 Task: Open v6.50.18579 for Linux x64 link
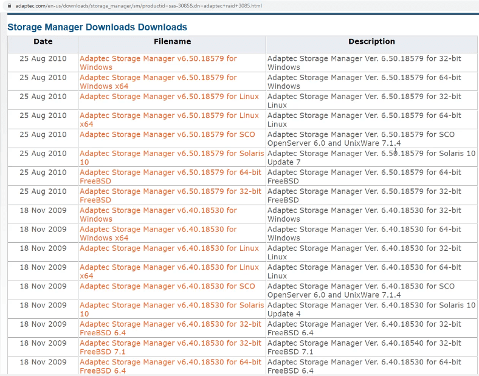(169, 120)
